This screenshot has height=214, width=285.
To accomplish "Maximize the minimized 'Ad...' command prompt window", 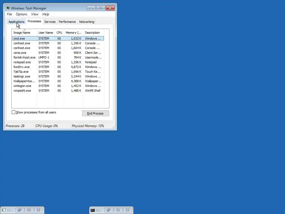I will coord(118,210).
